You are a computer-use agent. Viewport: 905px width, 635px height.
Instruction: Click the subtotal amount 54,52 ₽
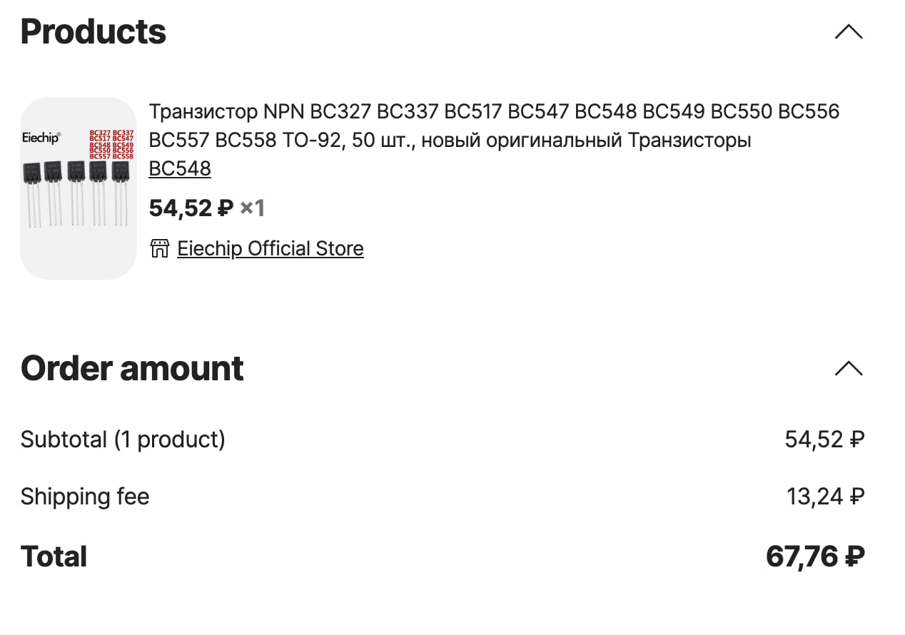[824, 440]
